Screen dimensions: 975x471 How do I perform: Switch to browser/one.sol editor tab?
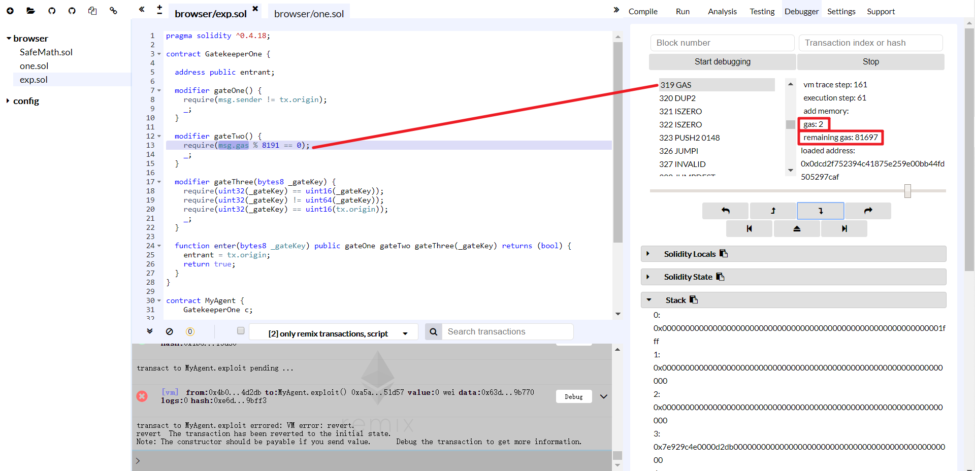[x=309, y=14]
